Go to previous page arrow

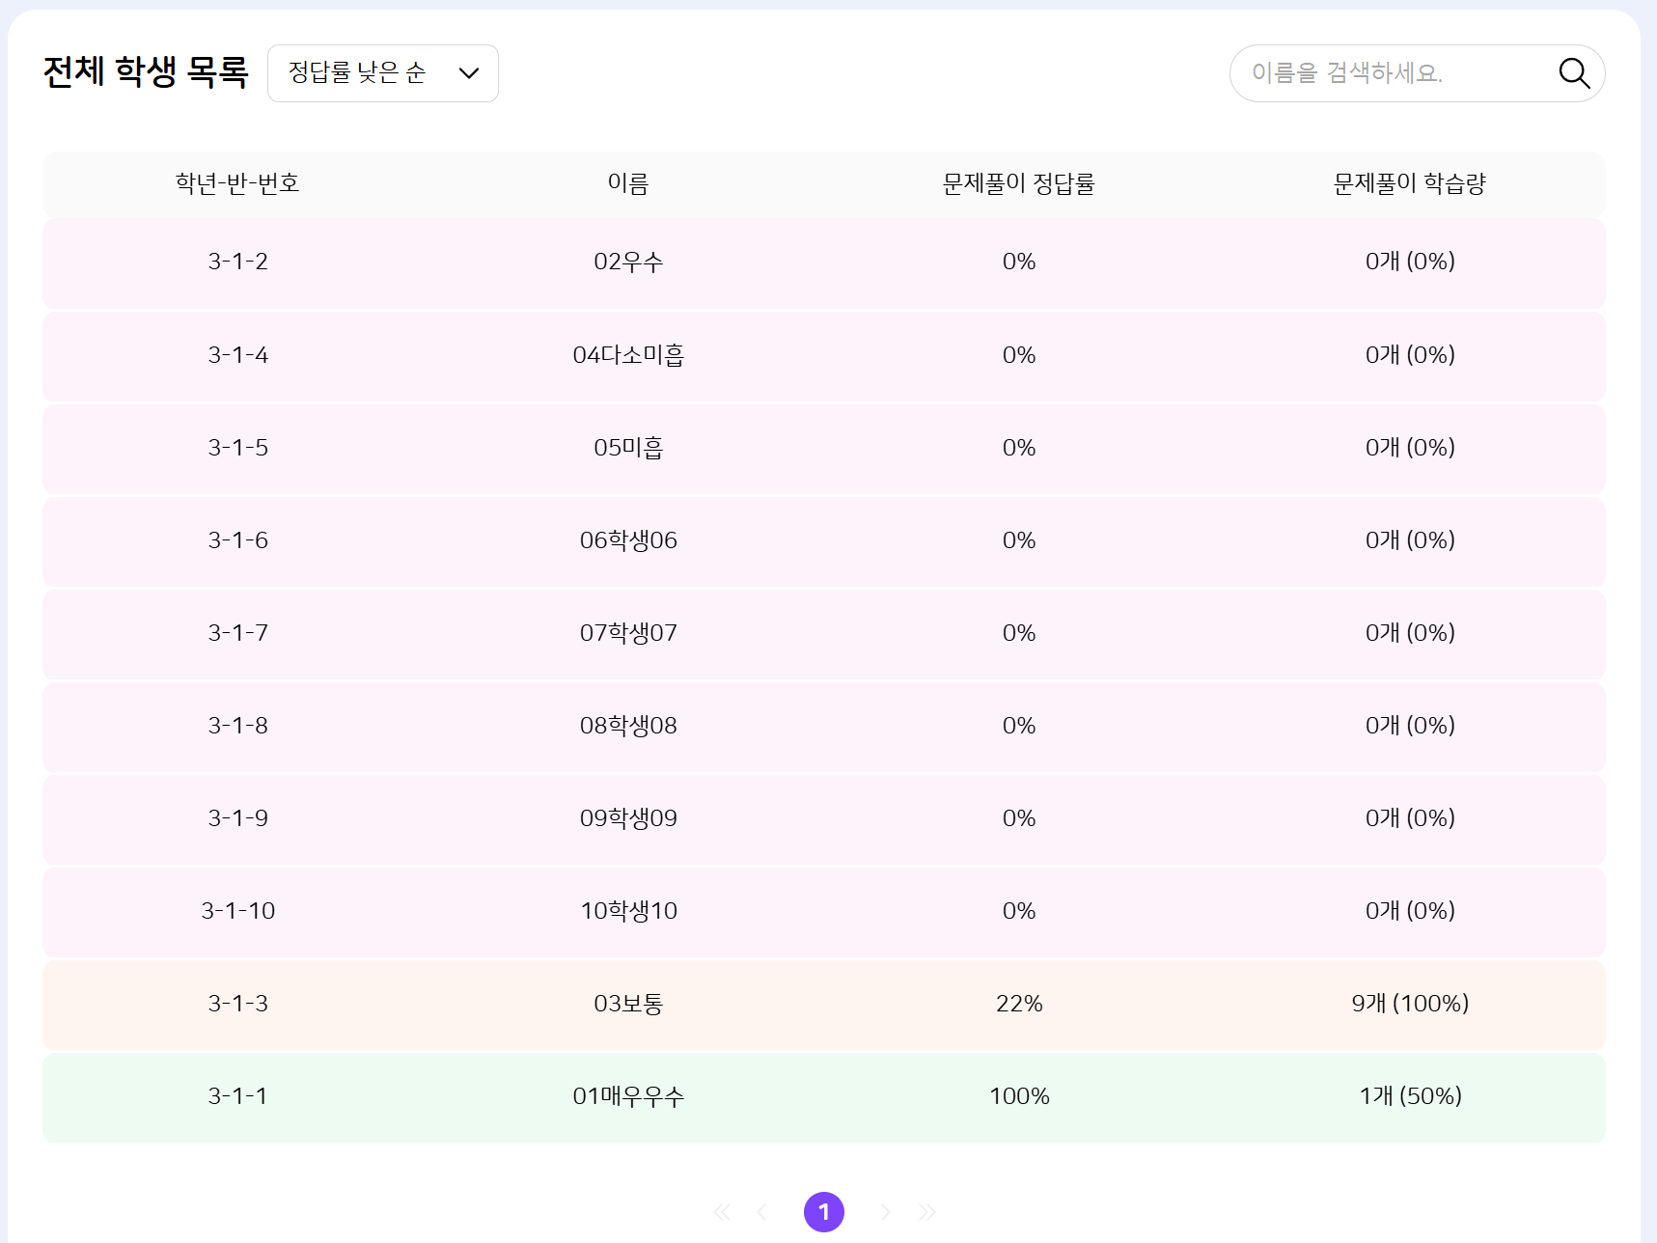[x=762, y=1212]
